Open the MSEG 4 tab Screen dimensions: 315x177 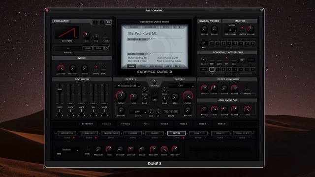221,124
